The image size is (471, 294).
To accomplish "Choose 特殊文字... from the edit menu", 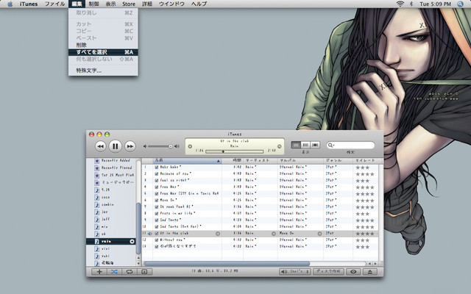I will click(103, 71).
